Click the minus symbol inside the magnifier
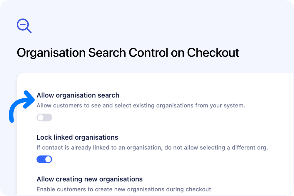 23,25
